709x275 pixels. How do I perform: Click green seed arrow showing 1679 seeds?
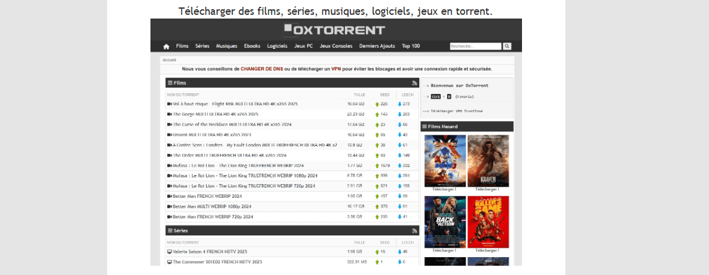pos(377,166)
